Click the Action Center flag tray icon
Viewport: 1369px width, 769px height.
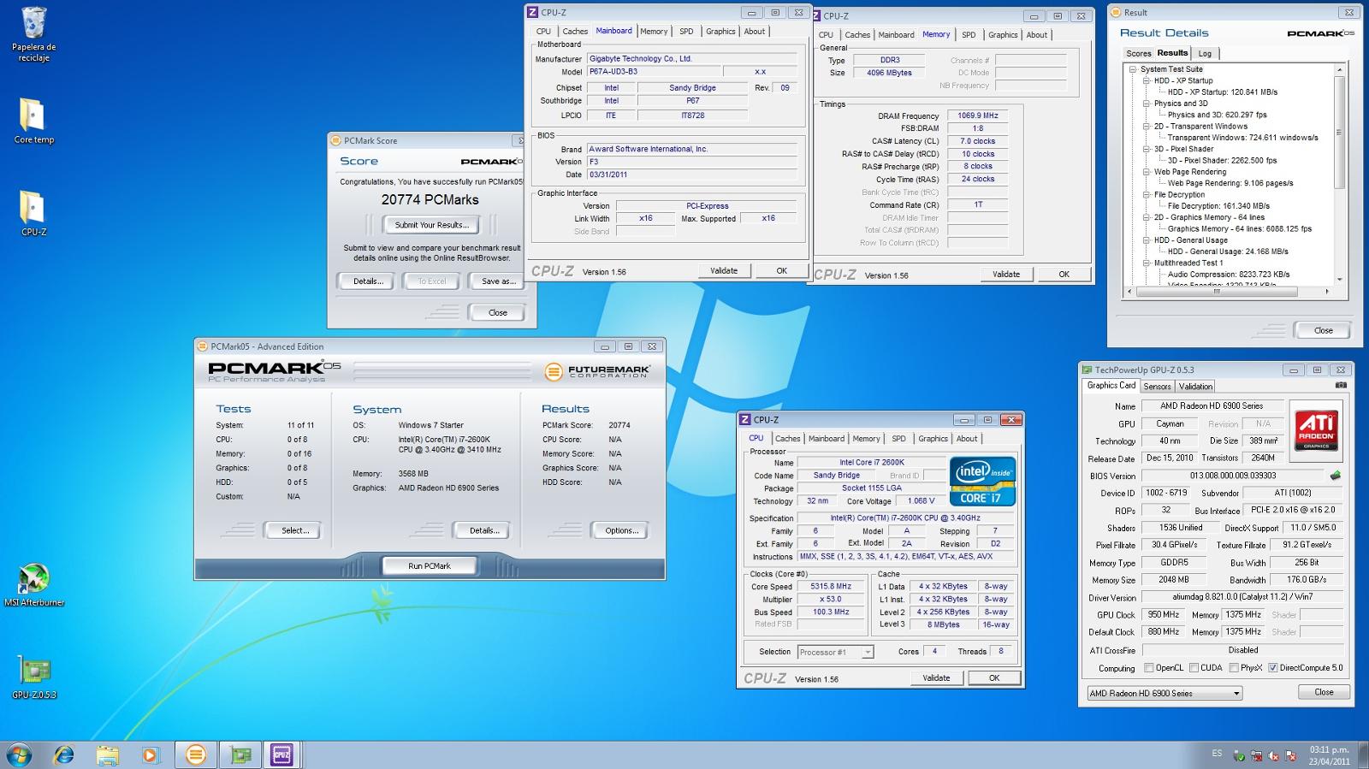coord(1291,756)
